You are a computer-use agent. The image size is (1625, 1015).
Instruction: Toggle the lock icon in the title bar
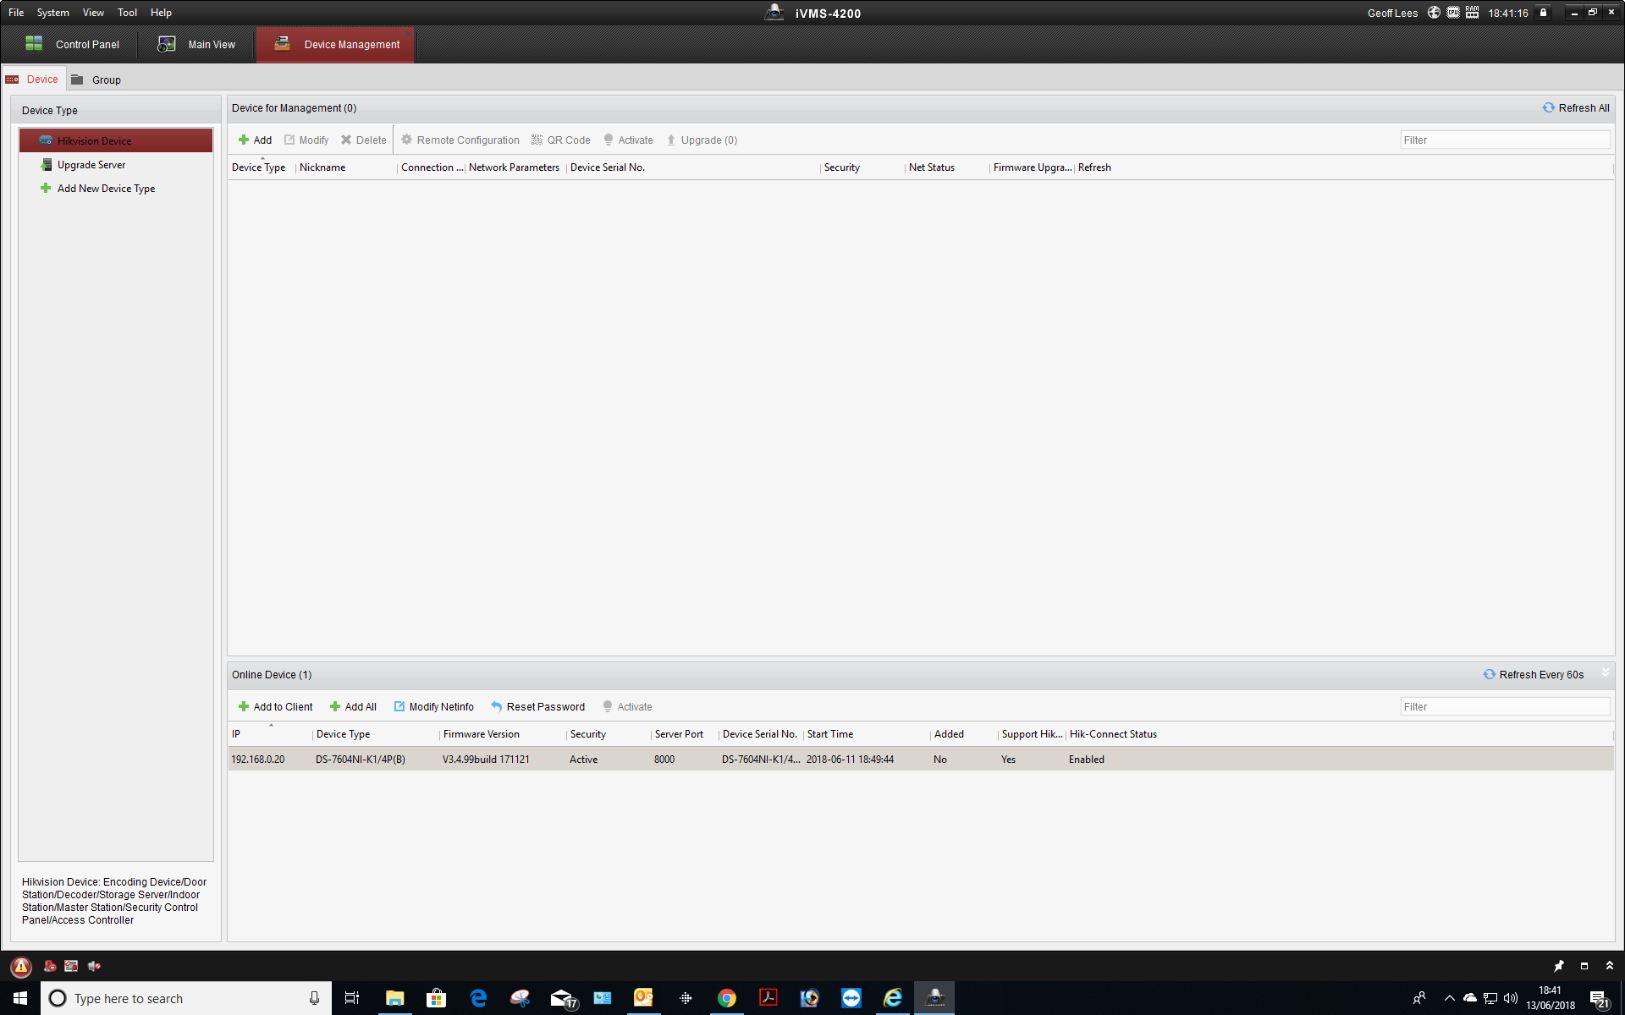coord(1542,12)
